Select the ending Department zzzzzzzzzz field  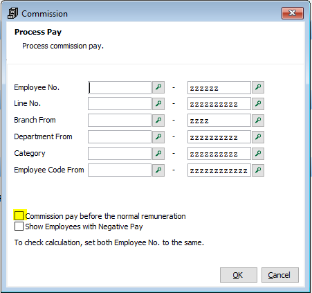coord(219,137)
